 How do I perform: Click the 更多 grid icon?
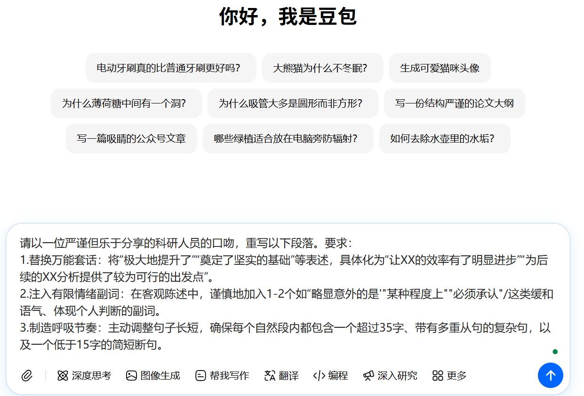click(438, 376)
